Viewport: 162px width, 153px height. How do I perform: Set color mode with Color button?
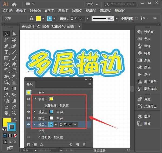point(5,135)
